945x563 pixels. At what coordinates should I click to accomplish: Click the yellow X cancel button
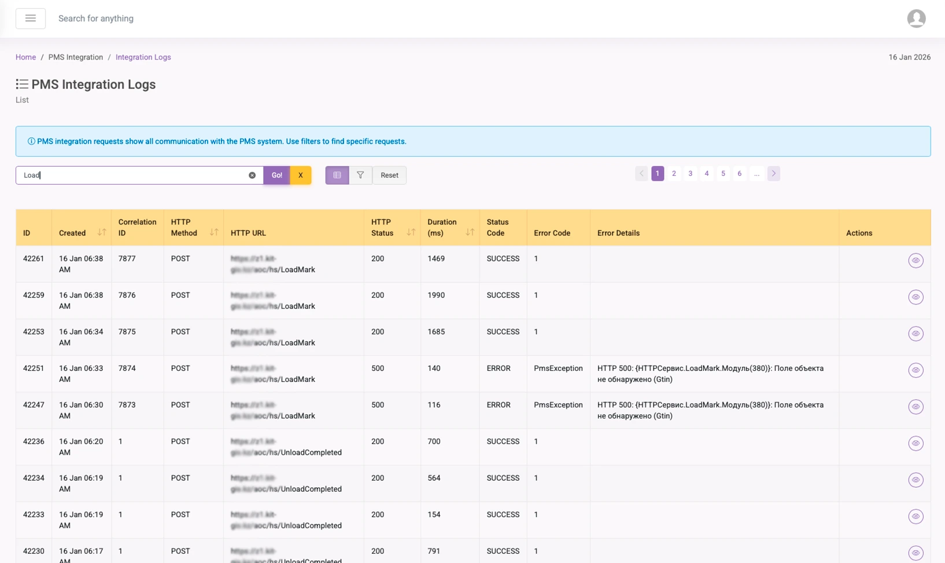point(301,175)
